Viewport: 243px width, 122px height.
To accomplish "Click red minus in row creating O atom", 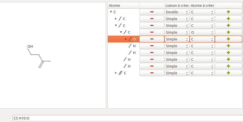I will click(152, 32).
